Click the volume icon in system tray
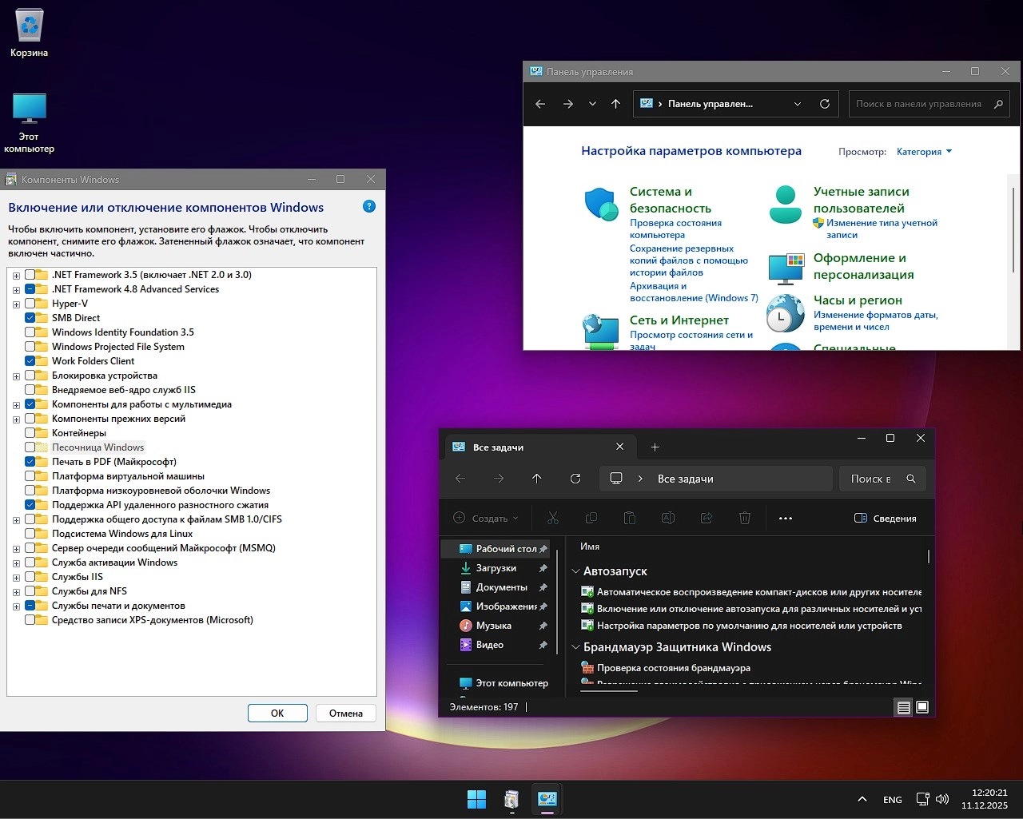The height and width of the screenshot is (819, 1023). point(942,799)
